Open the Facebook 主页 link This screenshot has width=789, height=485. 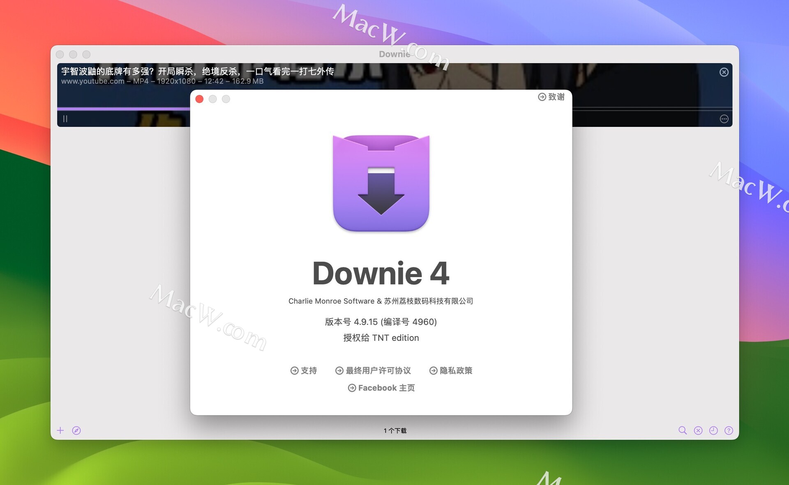pyautogui.click(x=381, y=388)
